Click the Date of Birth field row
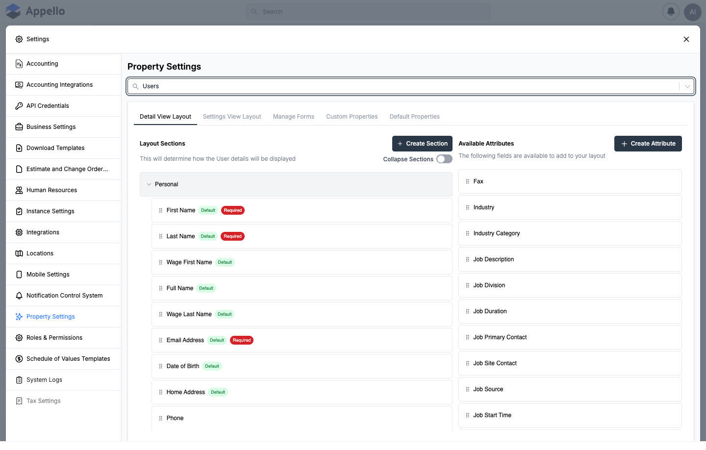 [x=302, y=366]
